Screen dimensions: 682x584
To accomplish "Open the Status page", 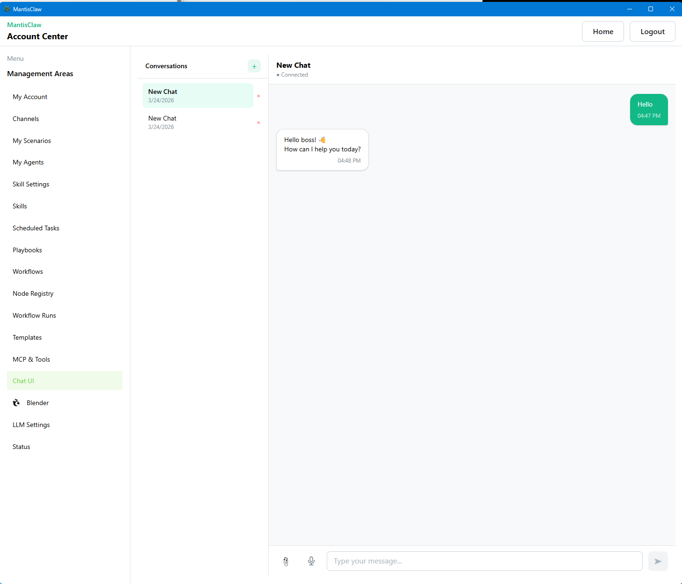I will (21, 446).
